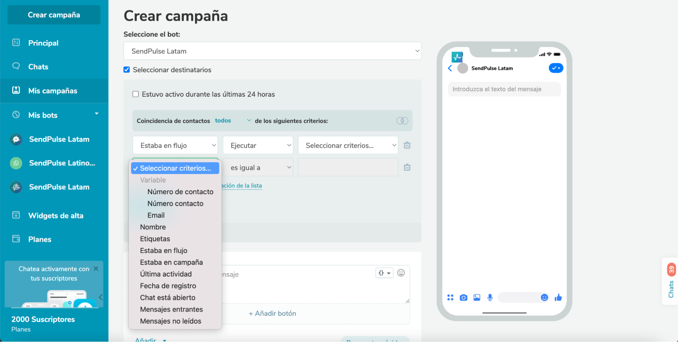
Task: Click the microphone icon in phone preview
Action: click(x=490, y=297)
